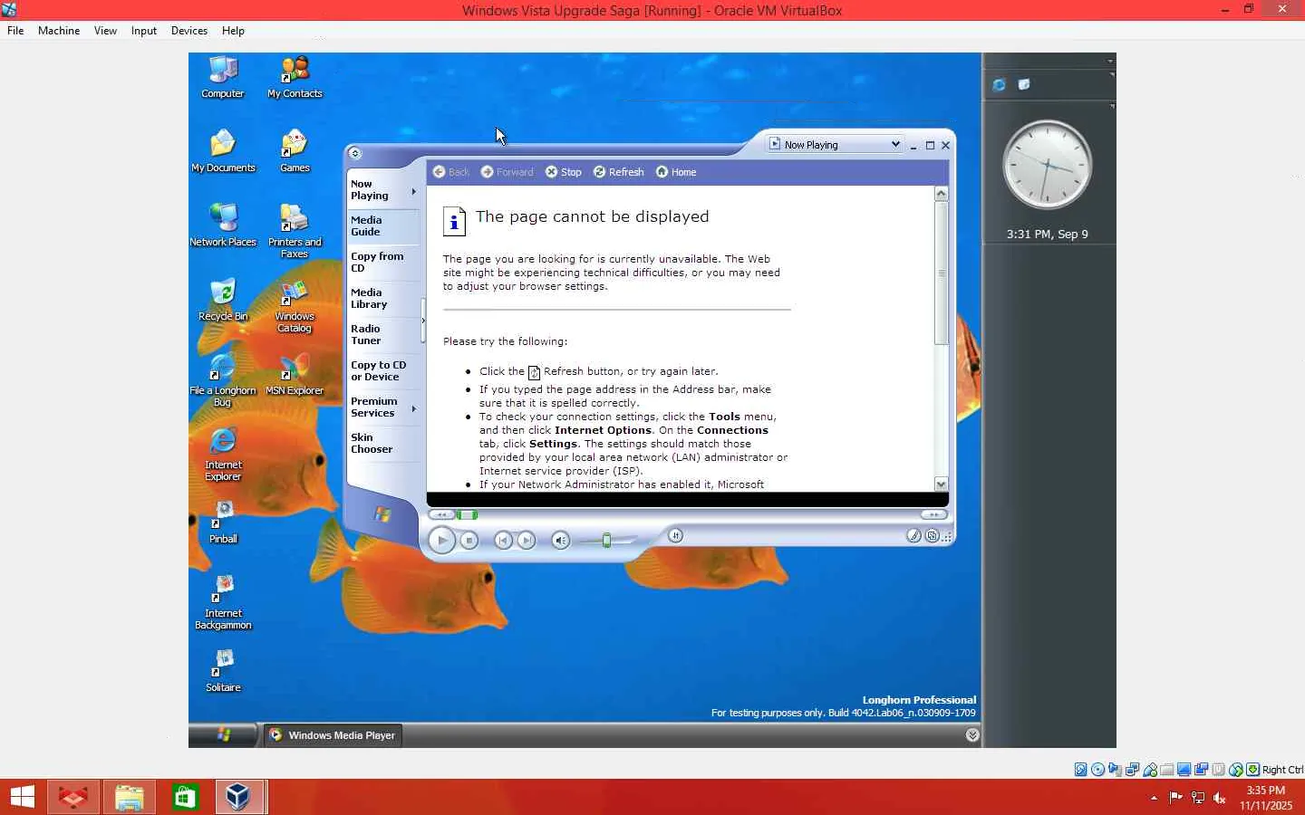Collapse the Media Player taskbar with round button

pos(355,154)
